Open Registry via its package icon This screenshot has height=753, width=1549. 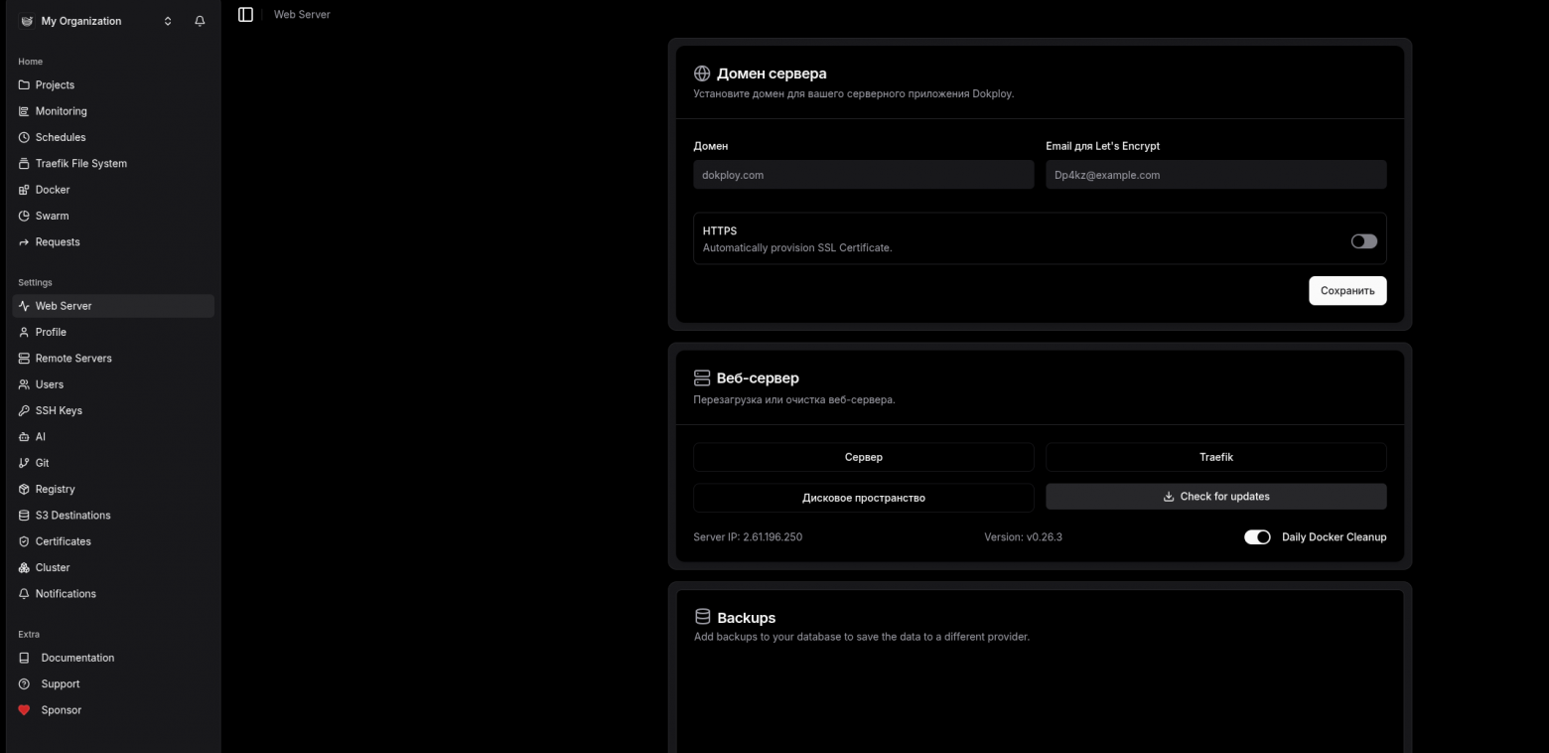point(23,489)
